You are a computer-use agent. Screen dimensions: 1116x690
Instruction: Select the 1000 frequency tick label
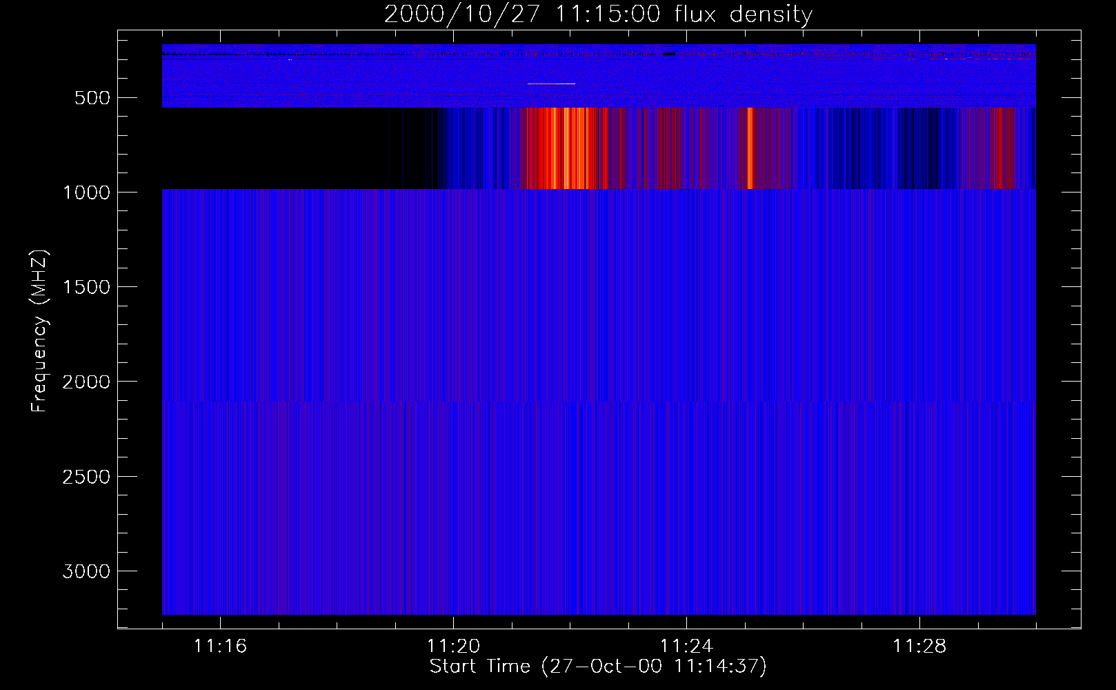point(86,193)
